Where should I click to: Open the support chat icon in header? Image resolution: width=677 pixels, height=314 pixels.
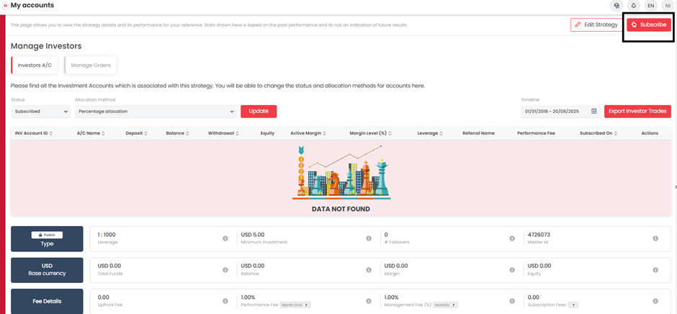pos(617,6)
